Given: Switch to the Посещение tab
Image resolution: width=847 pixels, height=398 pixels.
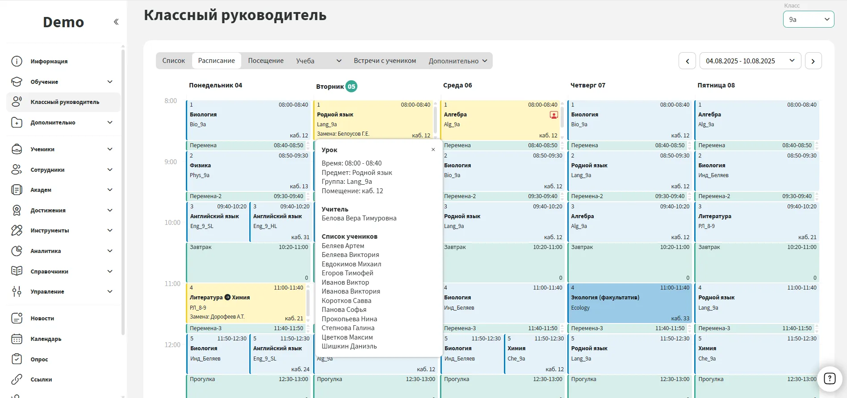Looking at the screenshot, I should click(x=265, y=61).
